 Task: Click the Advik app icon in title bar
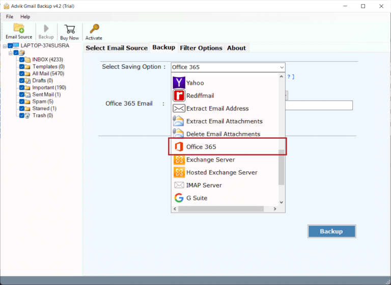coord(7,6)
